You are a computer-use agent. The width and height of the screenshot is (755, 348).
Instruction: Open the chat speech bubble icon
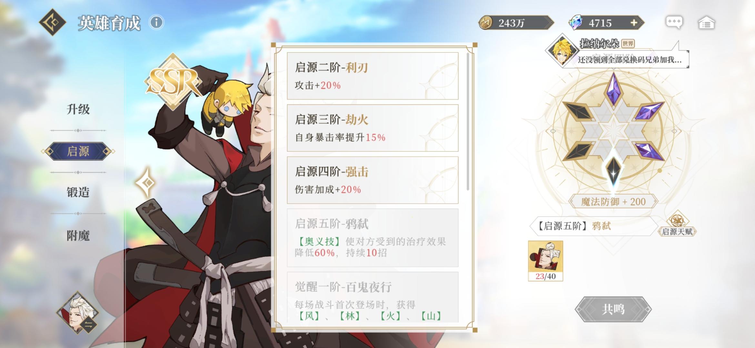[674, 23]
